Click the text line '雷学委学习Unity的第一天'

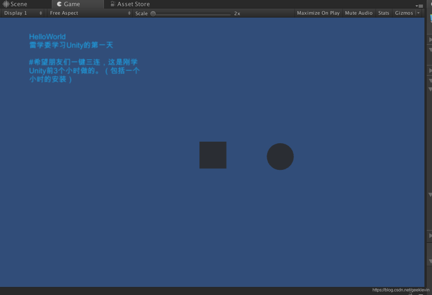tap(71, 45)
